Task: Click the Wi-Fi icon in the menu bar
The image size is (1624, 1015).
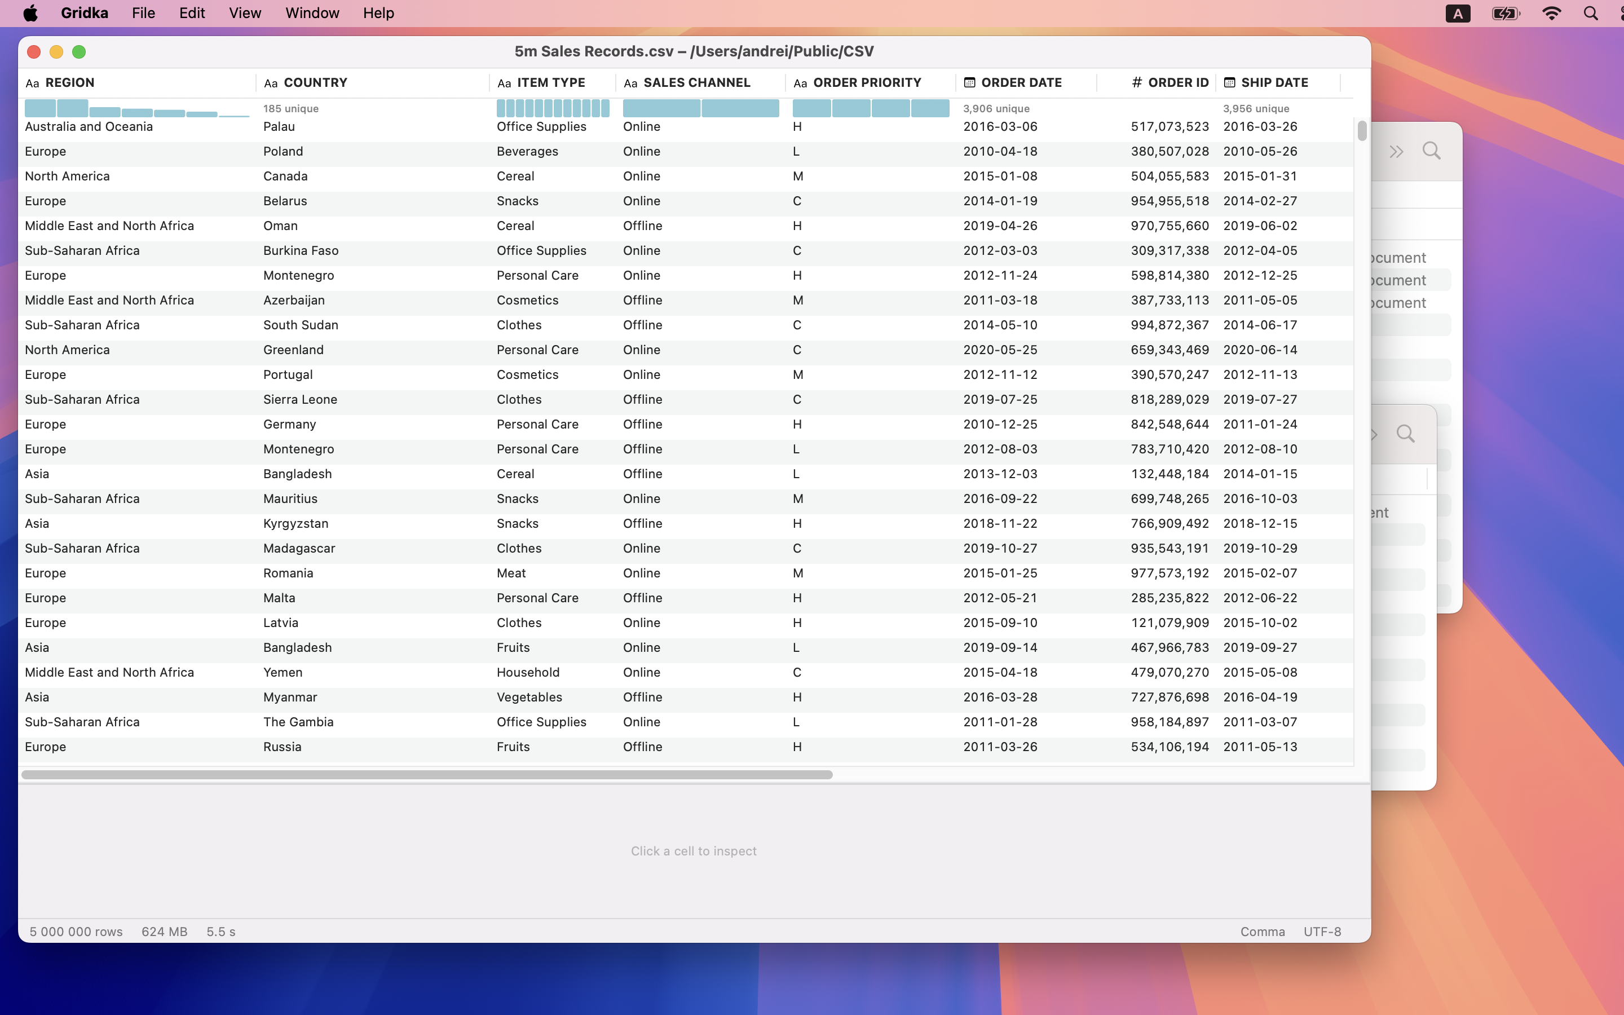Action: tap(1551, 14)
